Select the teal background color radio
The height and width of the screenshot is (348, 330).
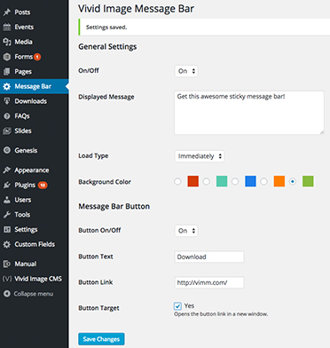point(207,181)
